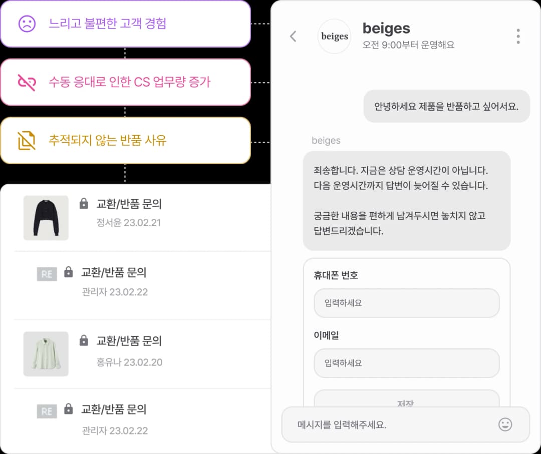Viewport: 541px width, 454px height.
Task: Click lock icon on 정서윤's inquiry
Action: click(84, 204)
